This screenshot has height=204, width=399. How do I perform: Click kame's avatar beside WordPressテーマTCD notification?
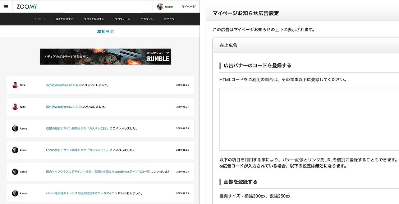coord(15,171)
